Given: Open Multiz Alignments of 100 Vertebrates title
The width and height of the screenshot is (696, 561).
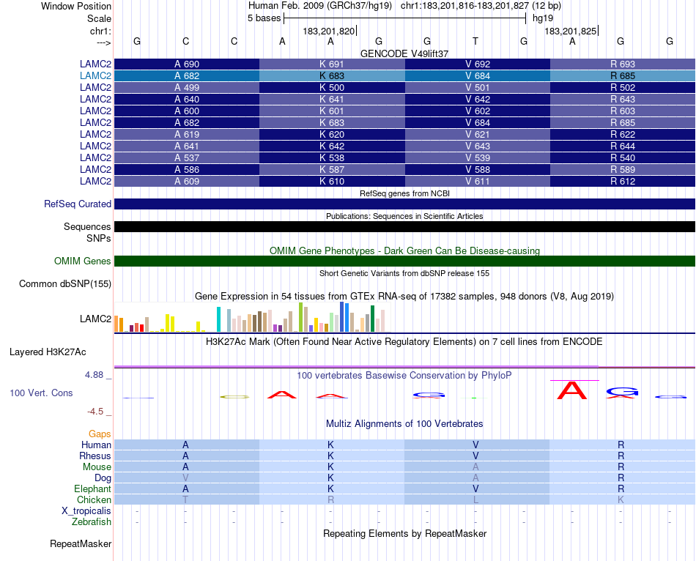Looking at the screenshot, I should (404, 424).
